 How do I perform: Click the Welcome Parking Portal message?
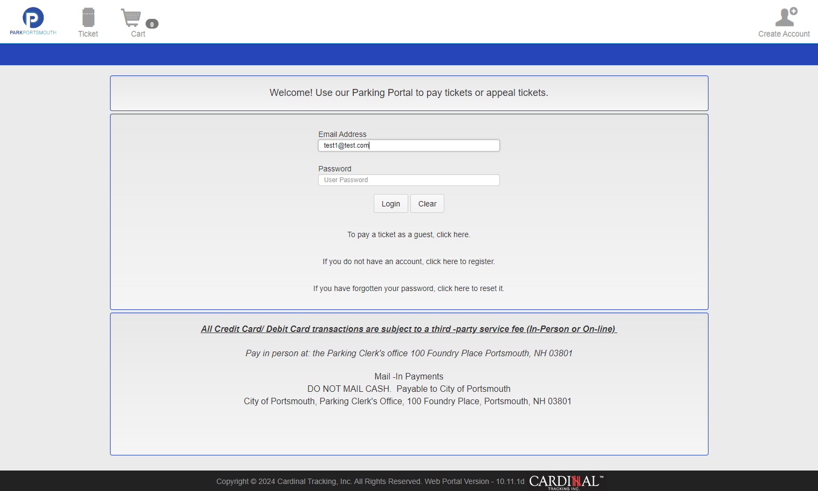(x=409, y=93)
